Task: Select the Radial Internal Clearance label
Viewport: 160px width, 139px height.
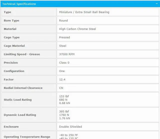Action: [x=23, y=88]
